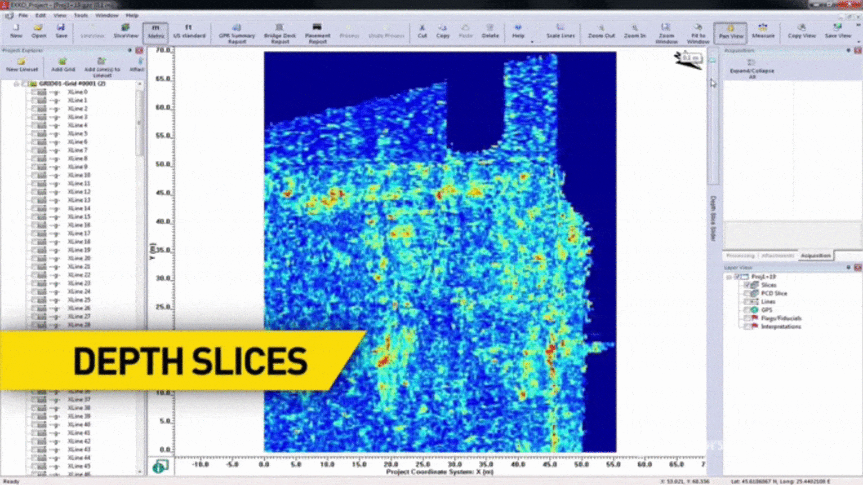Image resolution: width=863 pixels, height=485 pixels.
Task: Click the Save View toolbar icon
Action: [x=838, y=31]
